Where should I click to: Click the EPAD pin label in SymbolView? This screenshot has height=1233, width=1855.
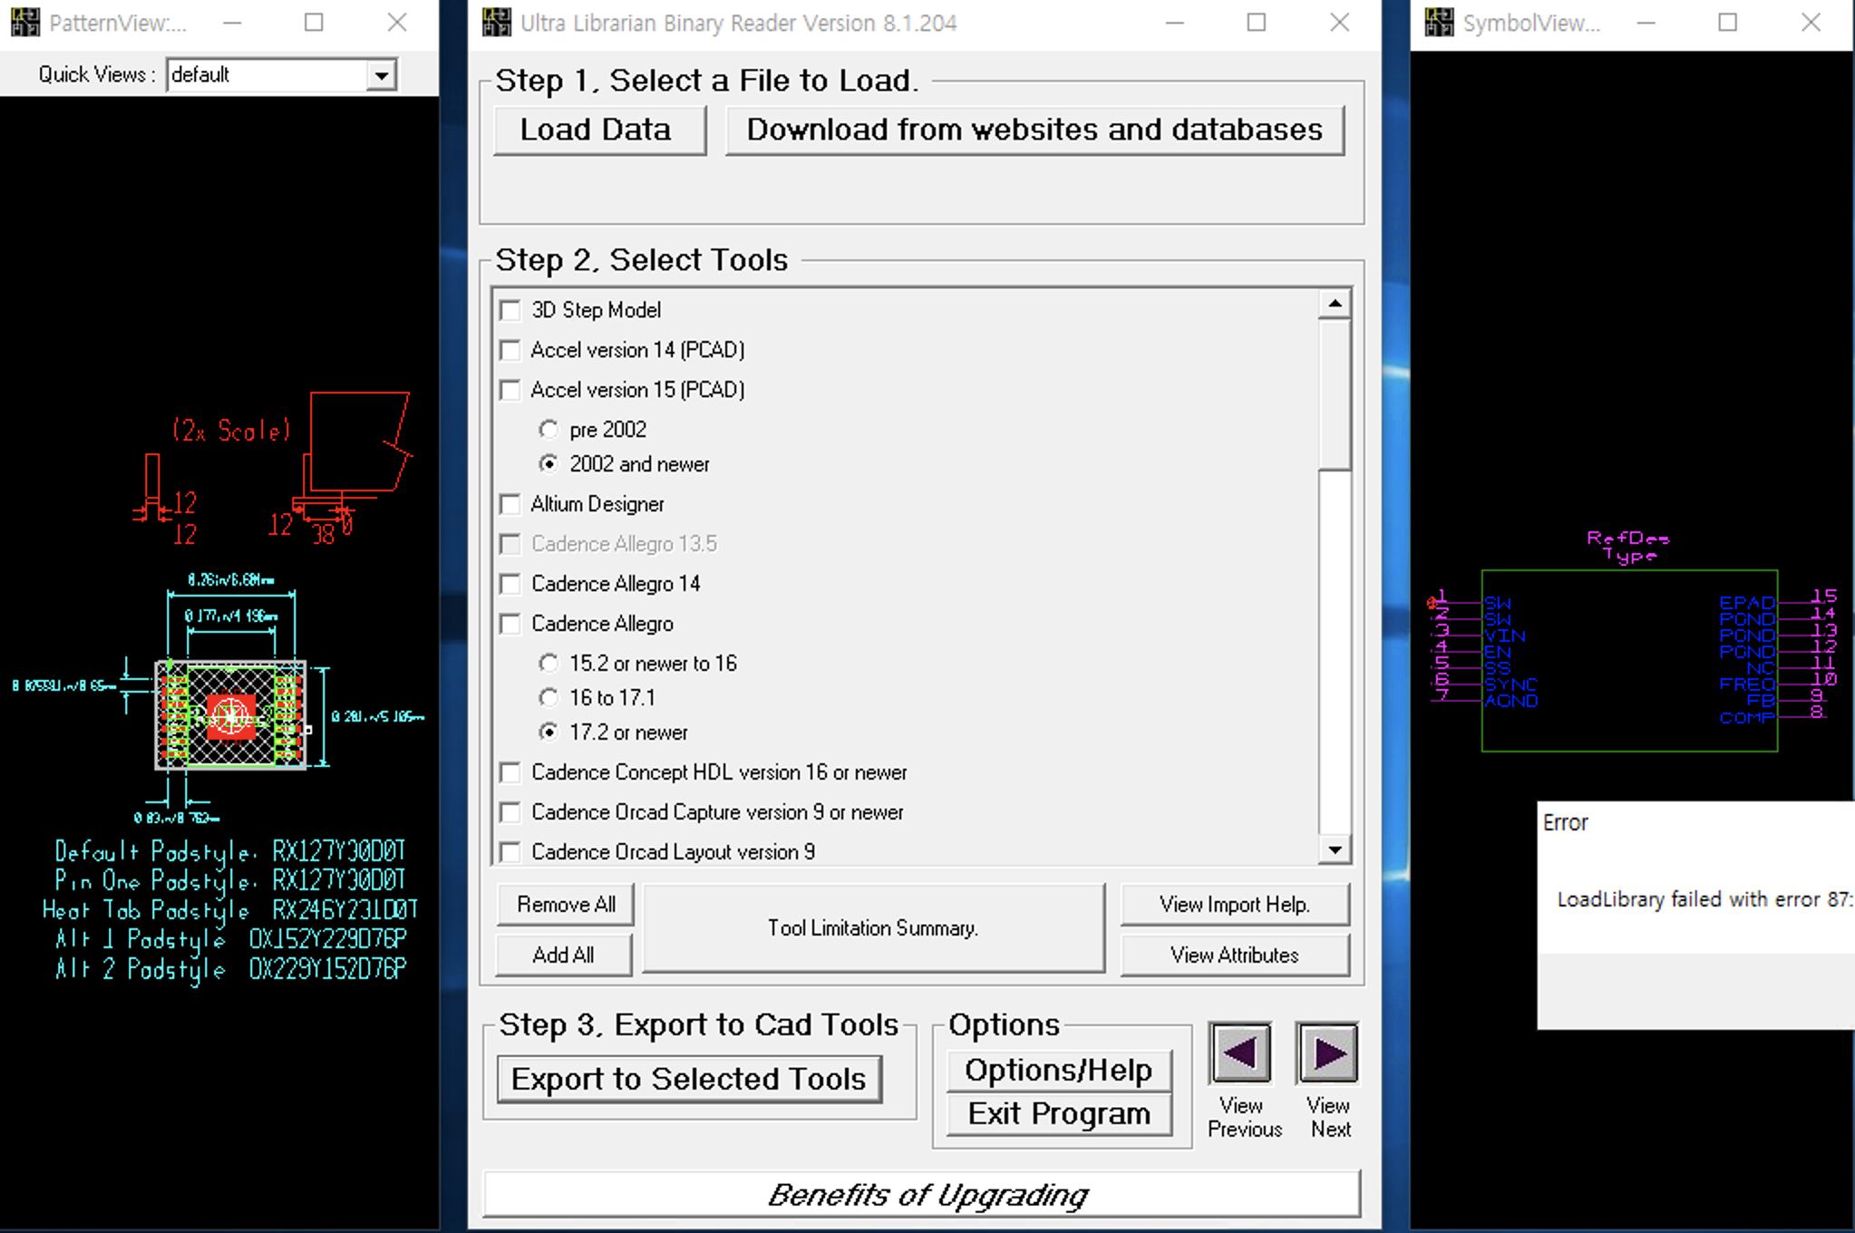(1747, 603)
